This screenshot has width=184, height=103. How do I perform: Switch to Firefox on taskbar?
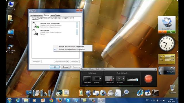point(60,100)
